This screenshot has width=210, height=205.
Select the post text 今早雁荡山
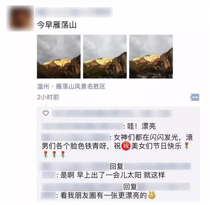(57, 25)
